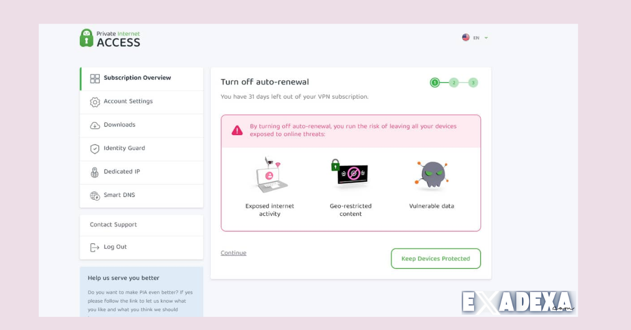
Task: Expand the language selector chevron
Action: pyautogui.click(x=485, y=37)
